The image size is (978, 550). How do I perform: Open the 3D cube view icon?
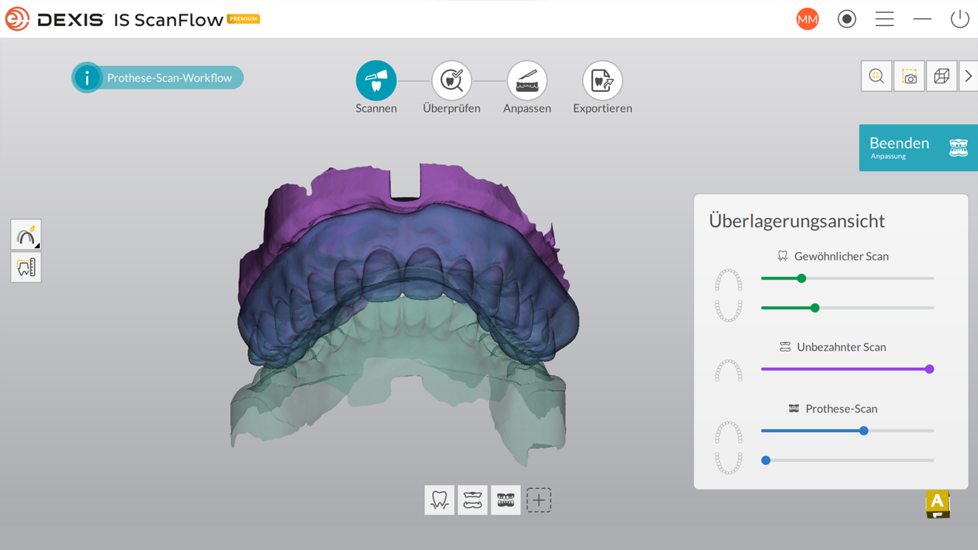pyautogui.click(x=942, y=76)
